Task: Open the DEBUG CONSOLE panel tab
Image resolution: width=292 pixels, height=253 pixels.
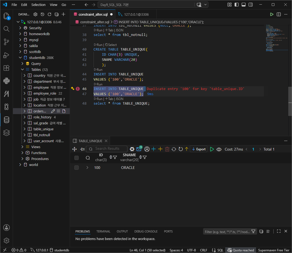Action: (x=146, y=231)
